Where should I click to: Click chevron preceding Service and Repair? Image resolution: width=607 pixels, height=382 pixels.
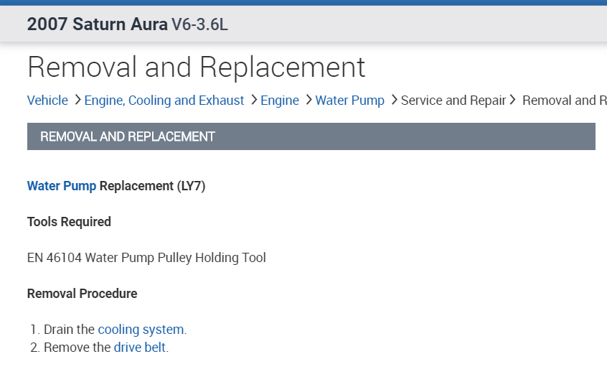394,101
